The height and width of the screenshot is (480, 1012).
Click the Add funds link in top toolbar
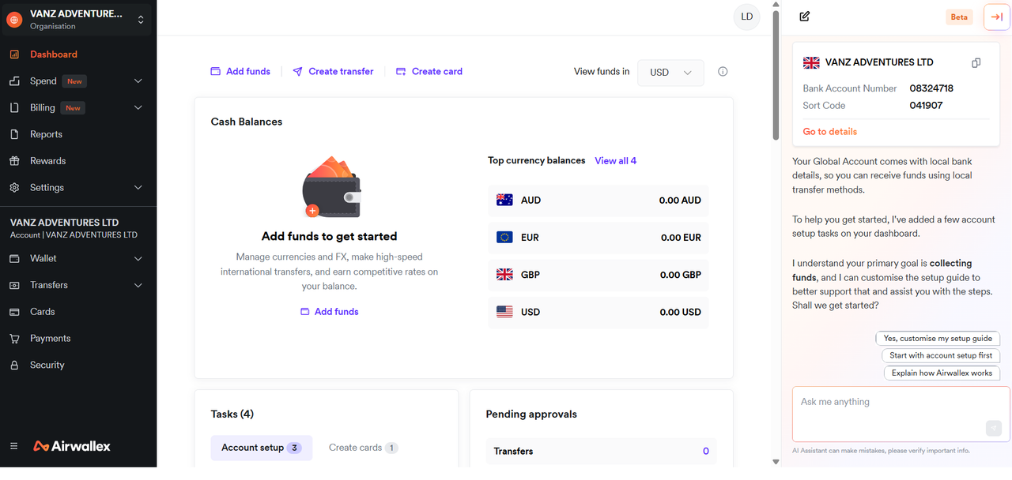point(240,71)
